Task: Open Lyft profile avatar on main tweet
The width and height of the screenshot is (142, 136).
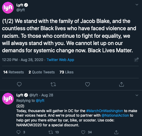Action: (x=8, y=8)
